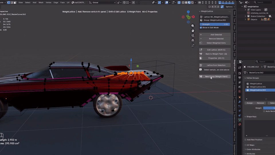275x155 pixels.
Task: Click the blue Z axis gizmo
Action: point(188,12)
